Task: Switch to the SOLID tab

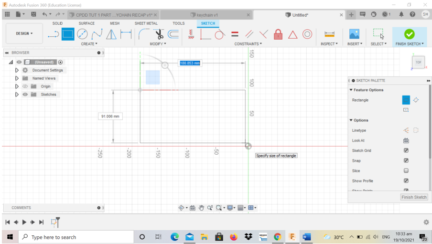Action: point(57,23)
